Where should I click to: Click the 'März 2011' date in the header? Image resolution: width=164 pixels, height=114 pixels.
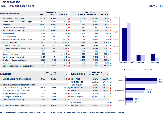(156, 6)
